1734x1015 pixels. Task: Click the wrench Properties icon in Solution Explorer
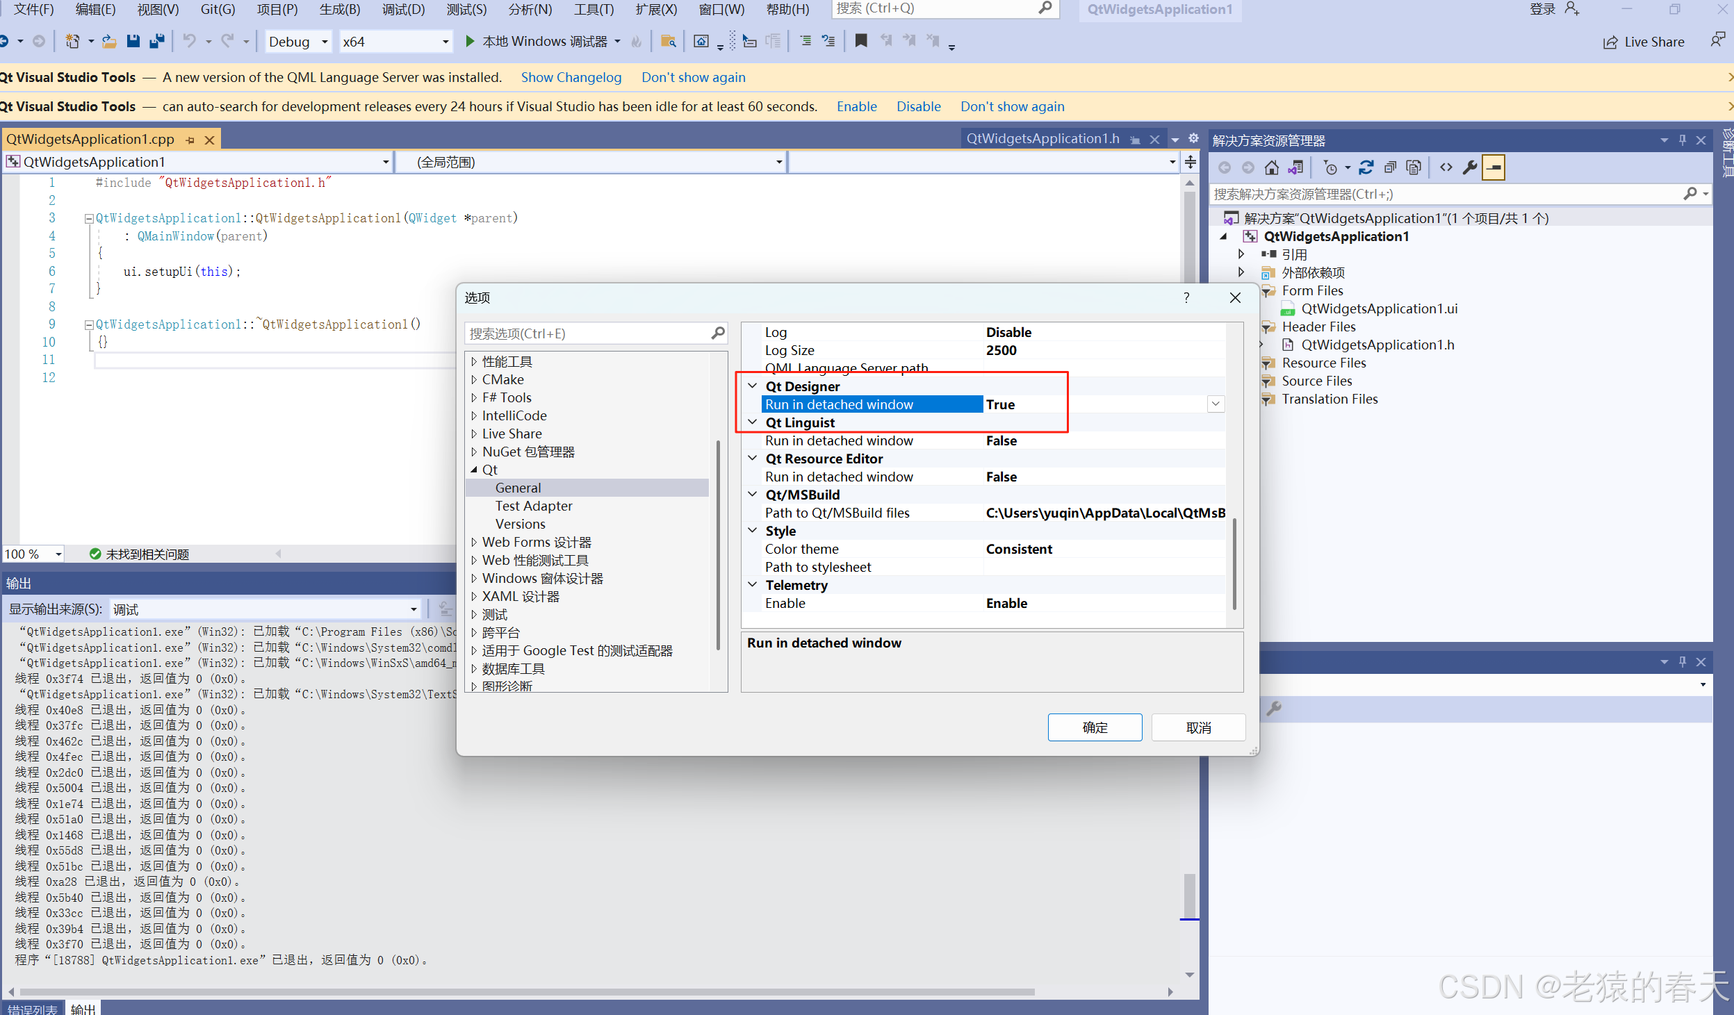1470,167
